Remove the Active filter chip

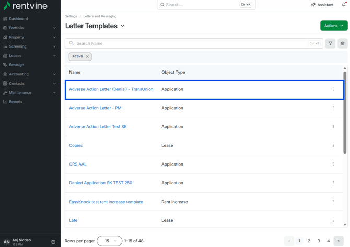(87, 57)
